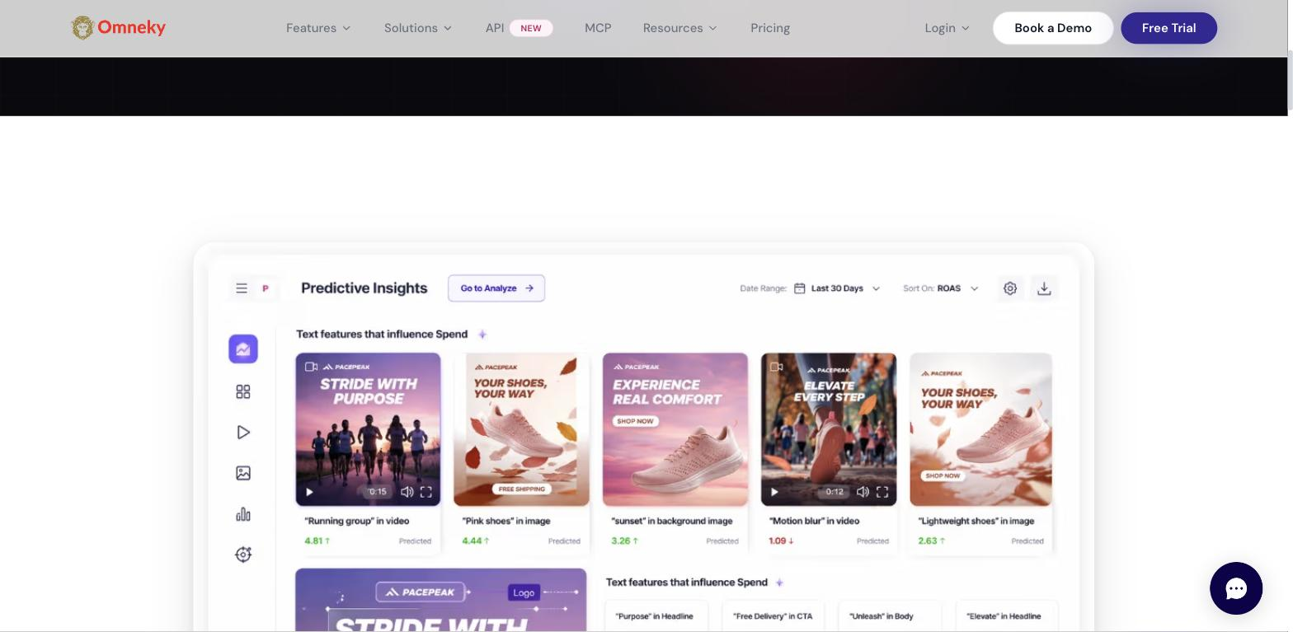This screenshot has width=1293, height=632.
Task: Expand the Login dropdown
Action: point(947,28)
